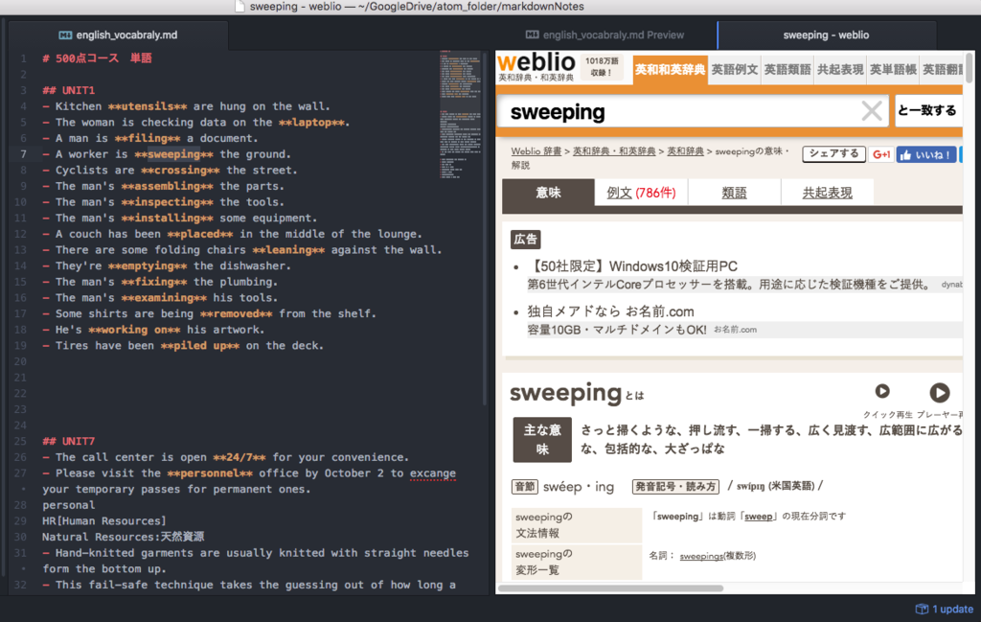Clear the sweeping search field with X
981x622 pixels.
pyautogui.click(x=872, y=112)
